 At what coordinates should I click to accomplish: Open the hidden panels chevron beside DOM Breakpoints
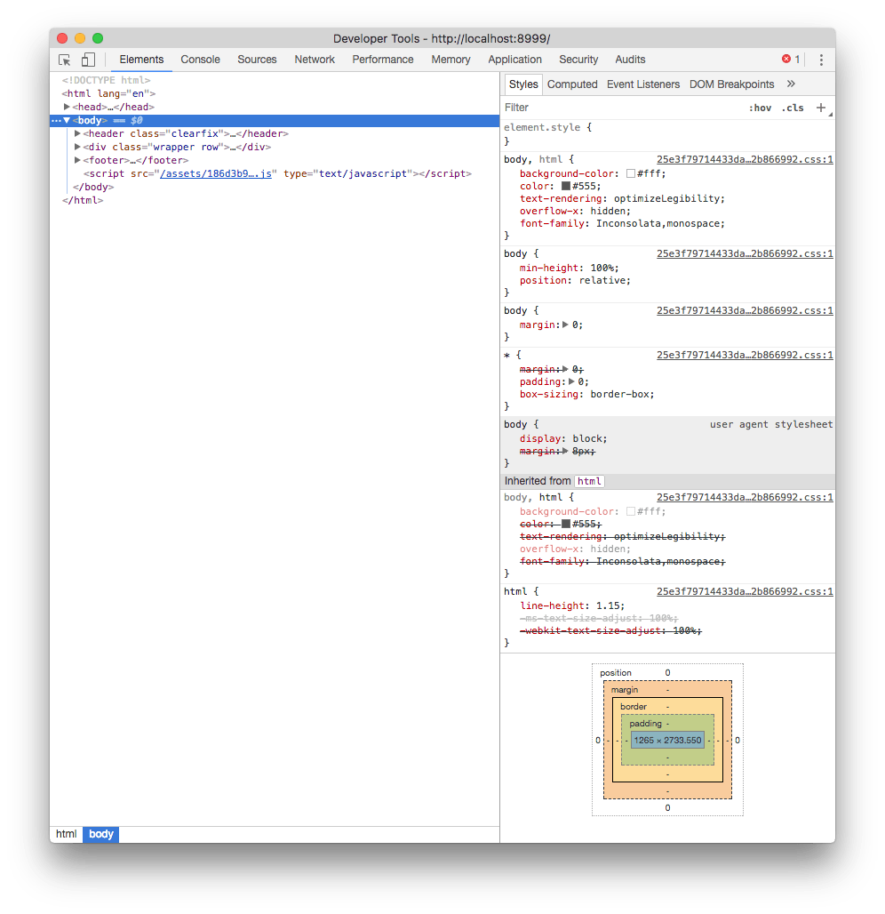[790, 84]
